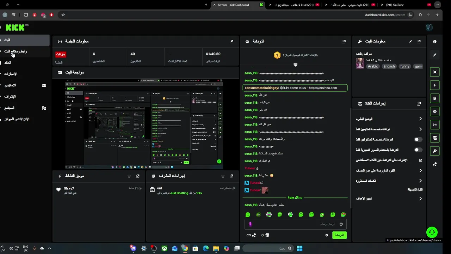The image size is (451, 254).
Task: Click the Arabic tag chip
Action: click(373, 66)
